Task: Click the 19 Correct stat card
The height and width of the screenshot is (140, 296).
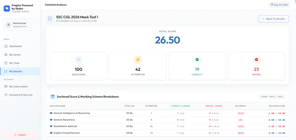Action: coord(197,66)
